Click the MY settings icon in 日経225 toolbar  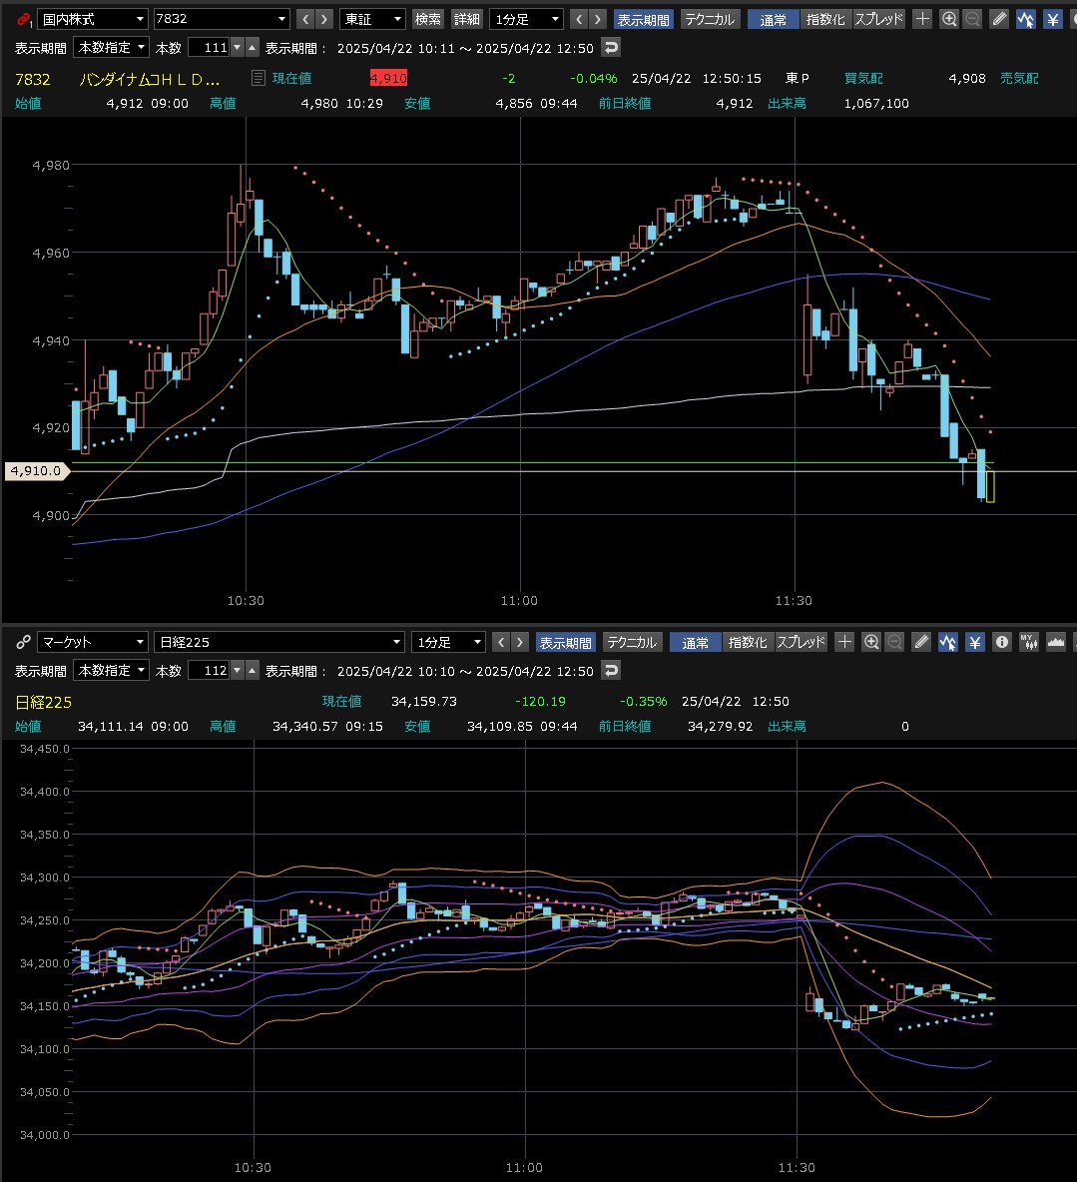1029,642
